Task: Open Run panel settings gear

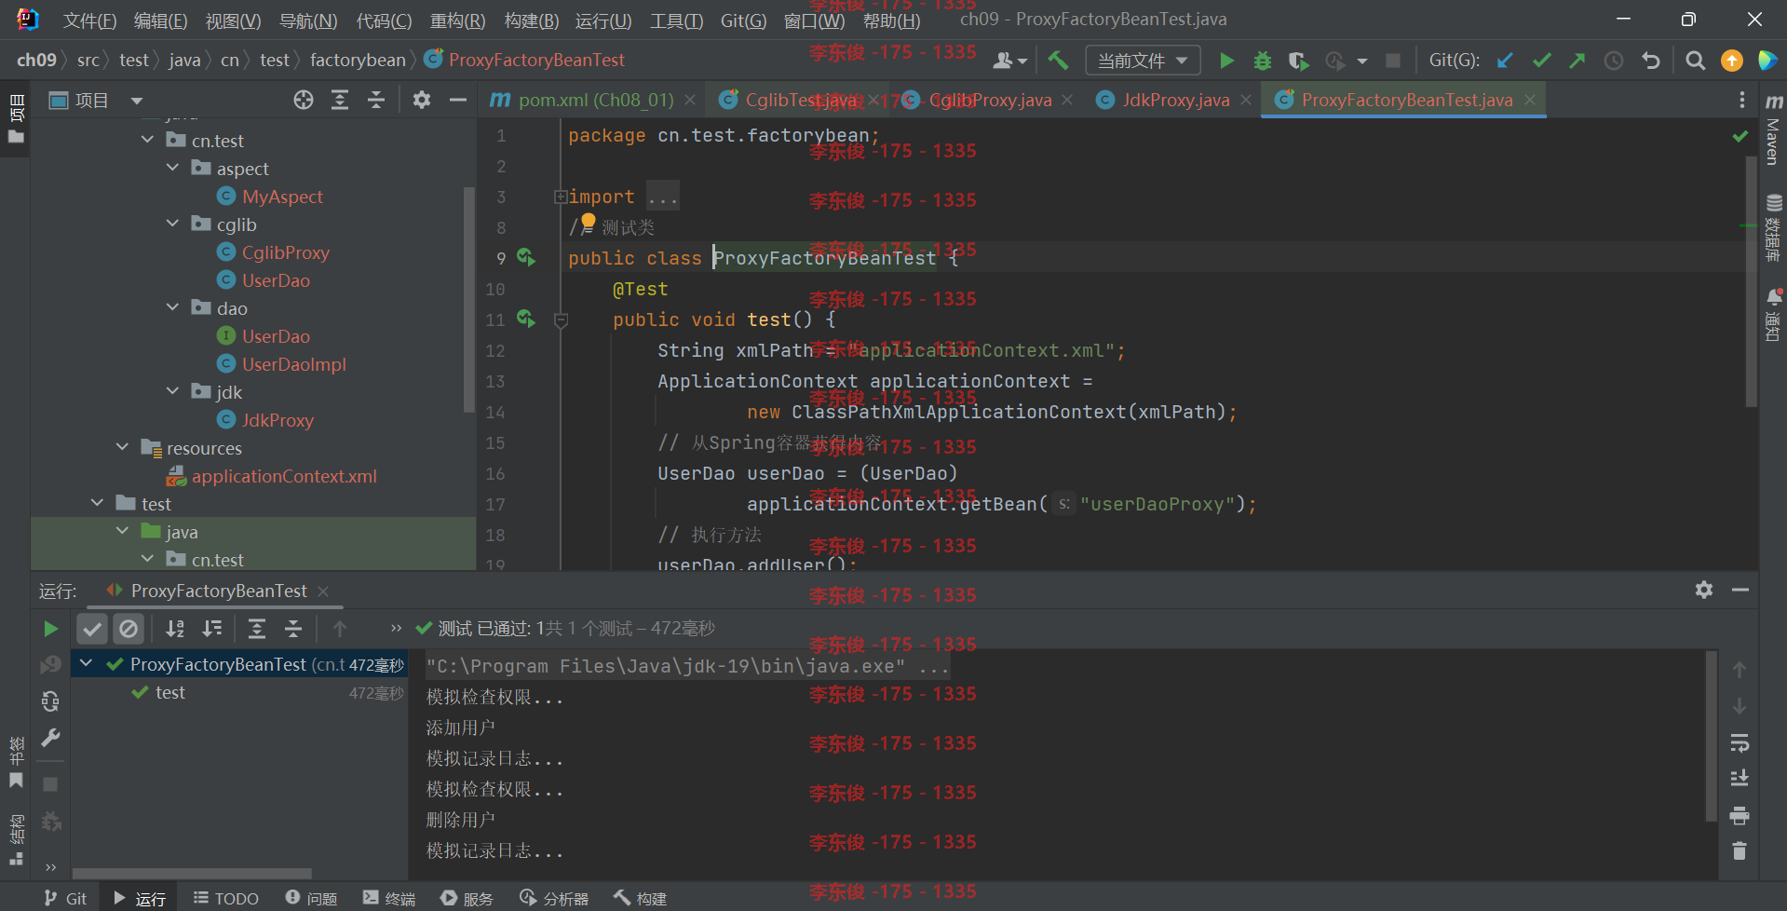Action: 1704,590
